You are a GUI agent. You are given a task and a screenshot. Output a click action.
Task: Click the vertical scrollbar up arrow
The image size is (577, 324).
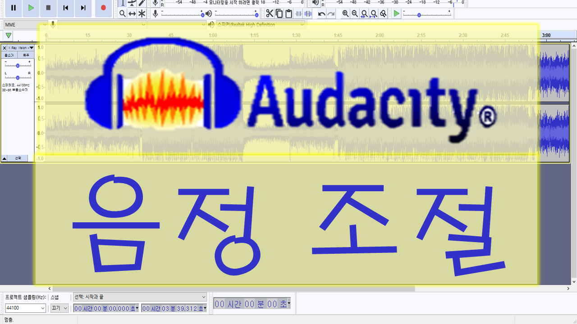(x=574, y=46)
